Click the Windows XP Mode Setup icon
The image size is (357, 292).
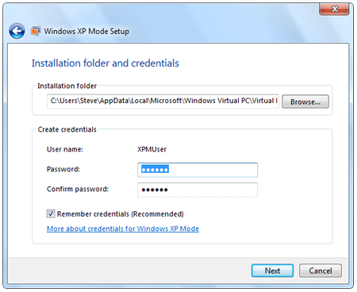pos(36,31)
